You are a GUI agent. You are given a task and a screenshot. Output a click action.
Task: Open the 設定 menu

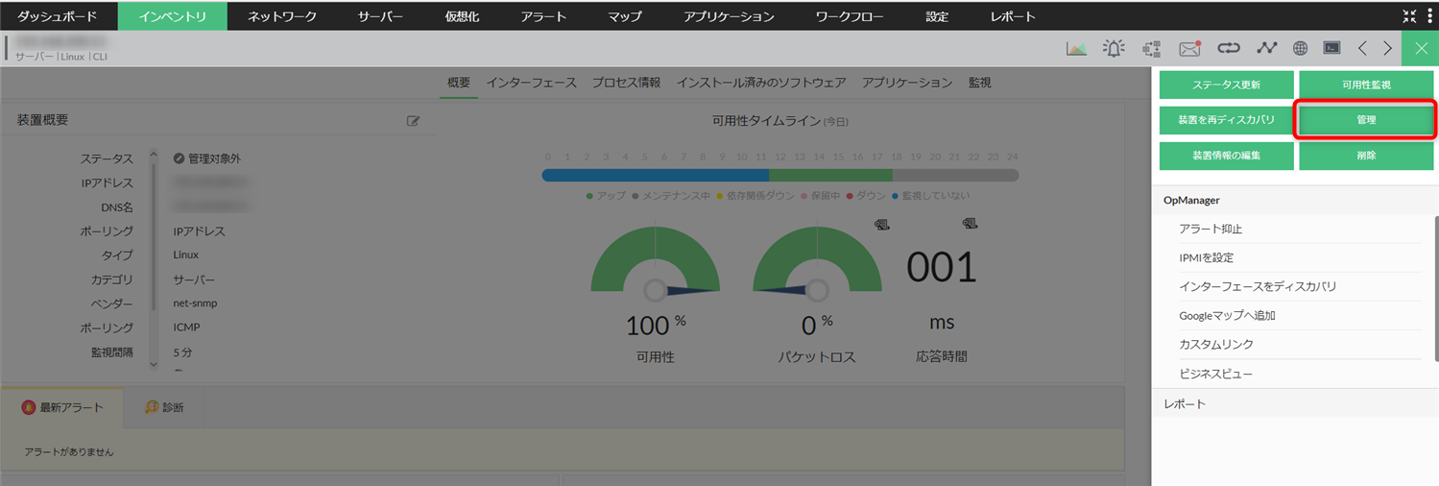937,16
